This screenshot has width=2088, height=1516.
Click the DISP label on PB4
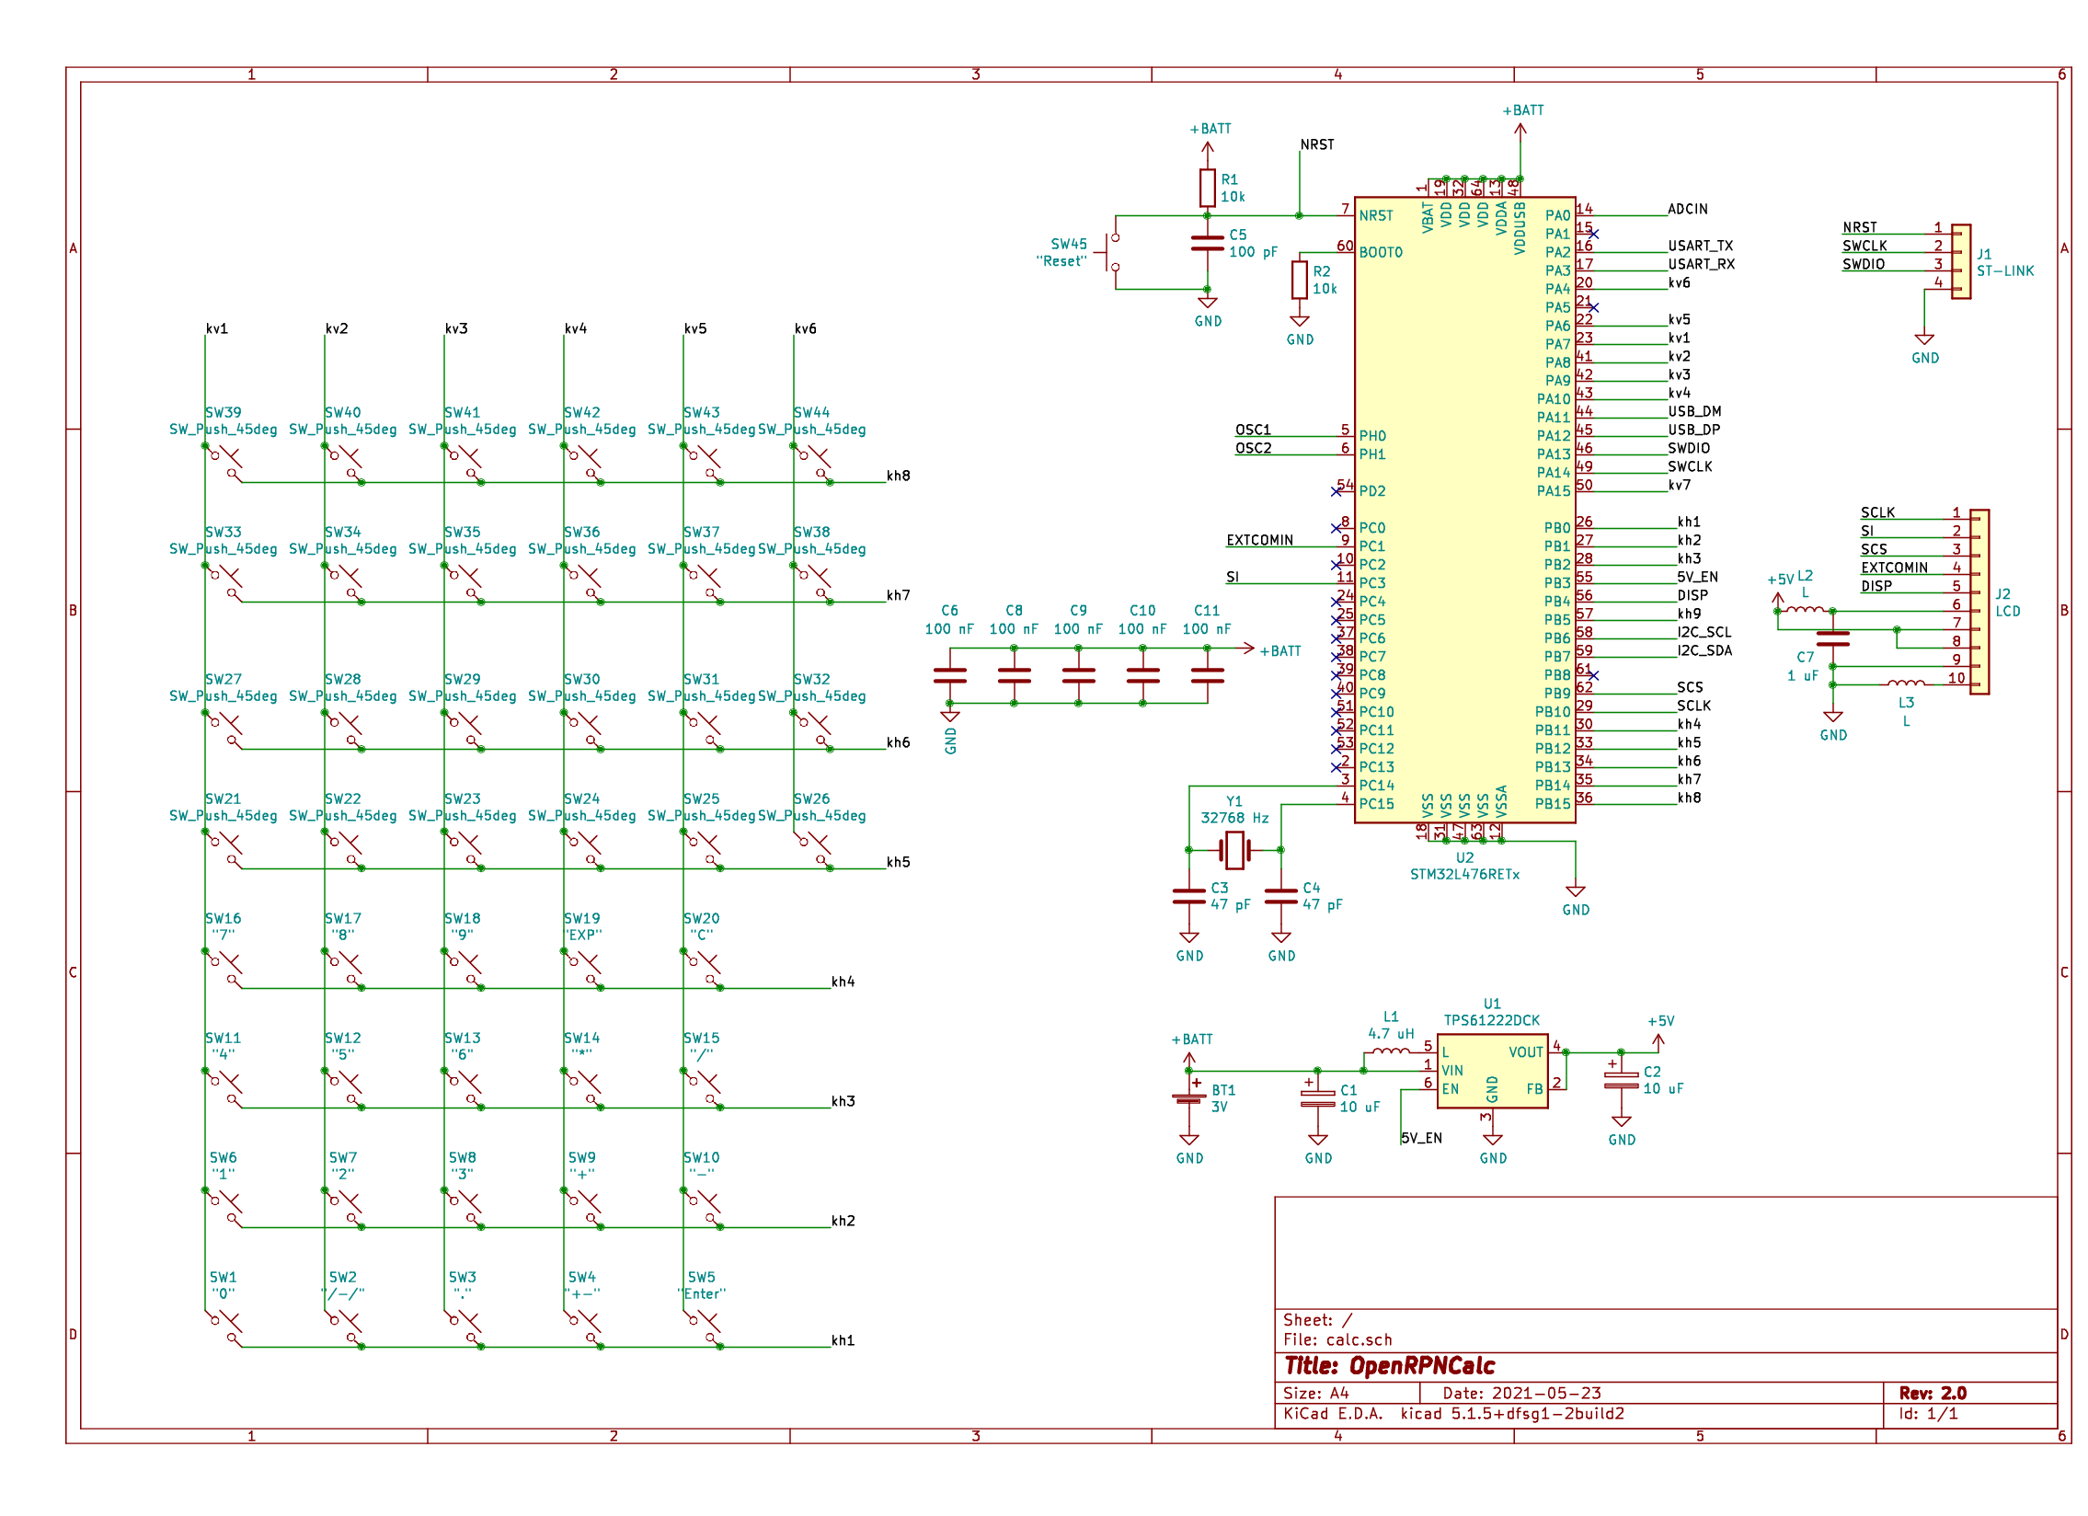coord(1692,595)
